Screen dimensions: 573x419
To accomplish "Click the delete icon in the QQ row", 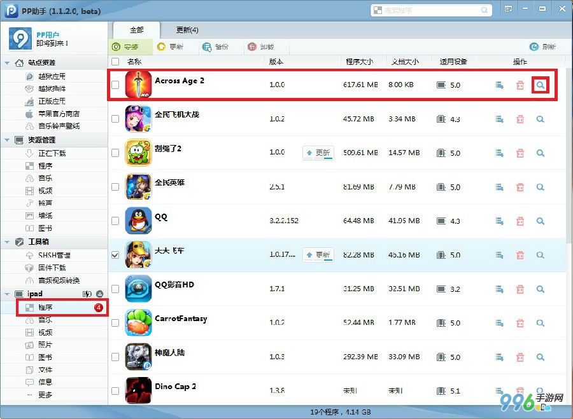I will pyautogui.click(x=520, y=221).
